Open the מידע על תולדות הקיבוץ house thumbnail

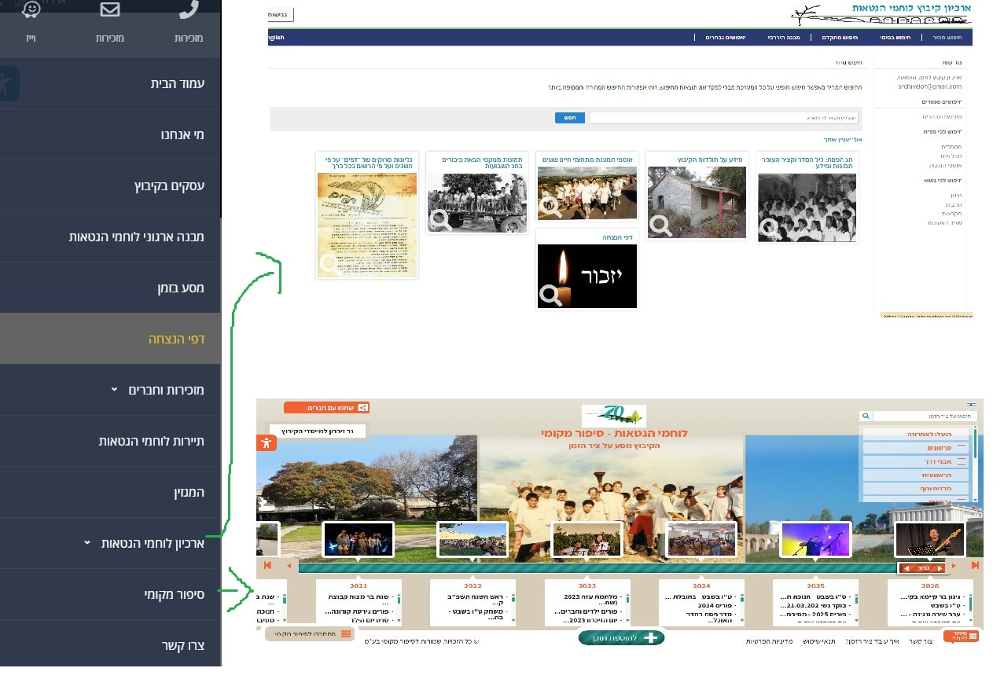697,204
